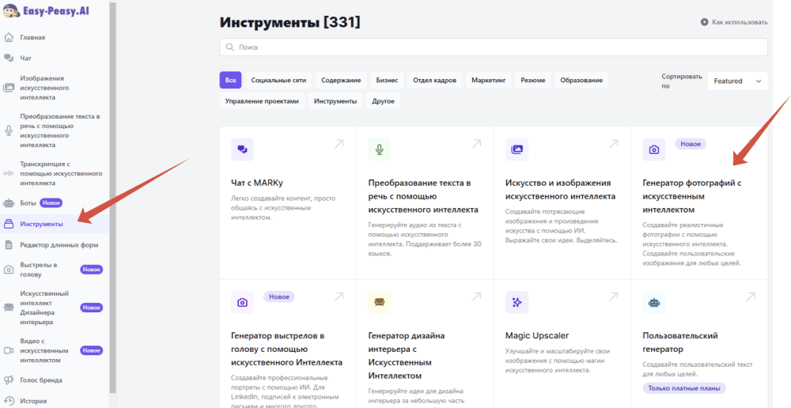
Task: Click image icon on Искусство и изображения card
Action: coord(517,149)
